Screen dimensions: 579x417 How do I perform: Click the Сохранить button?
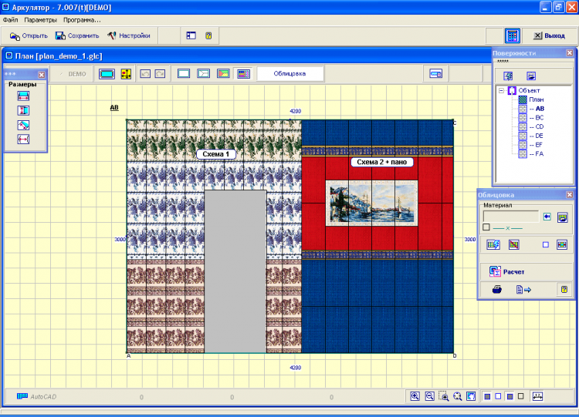[x=77, y=35]
